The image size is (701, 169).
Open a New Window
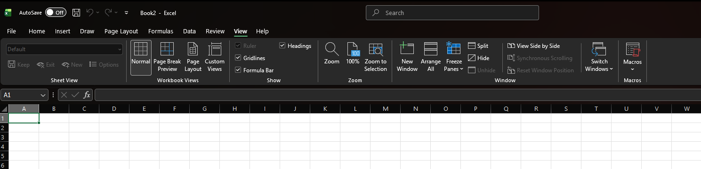pos(407,58)
